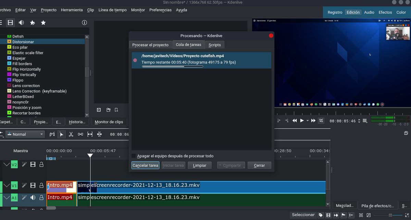Open effects wand on track V2

pyautogui.click(x=25, y=165)
